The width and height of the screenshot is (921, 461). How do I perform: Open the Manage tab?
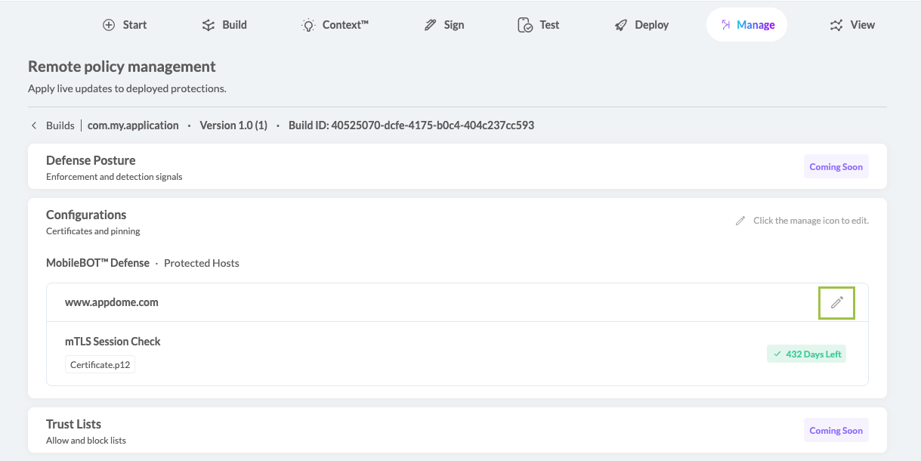[746, 25]
